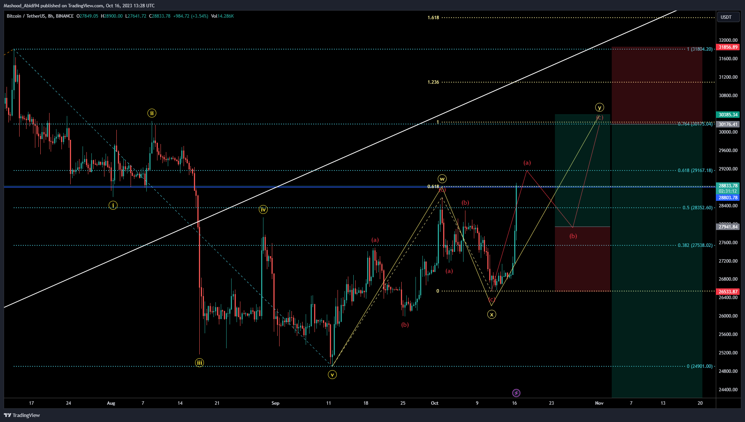Click the red 26533.87 price tag

(x=728, y=292)
